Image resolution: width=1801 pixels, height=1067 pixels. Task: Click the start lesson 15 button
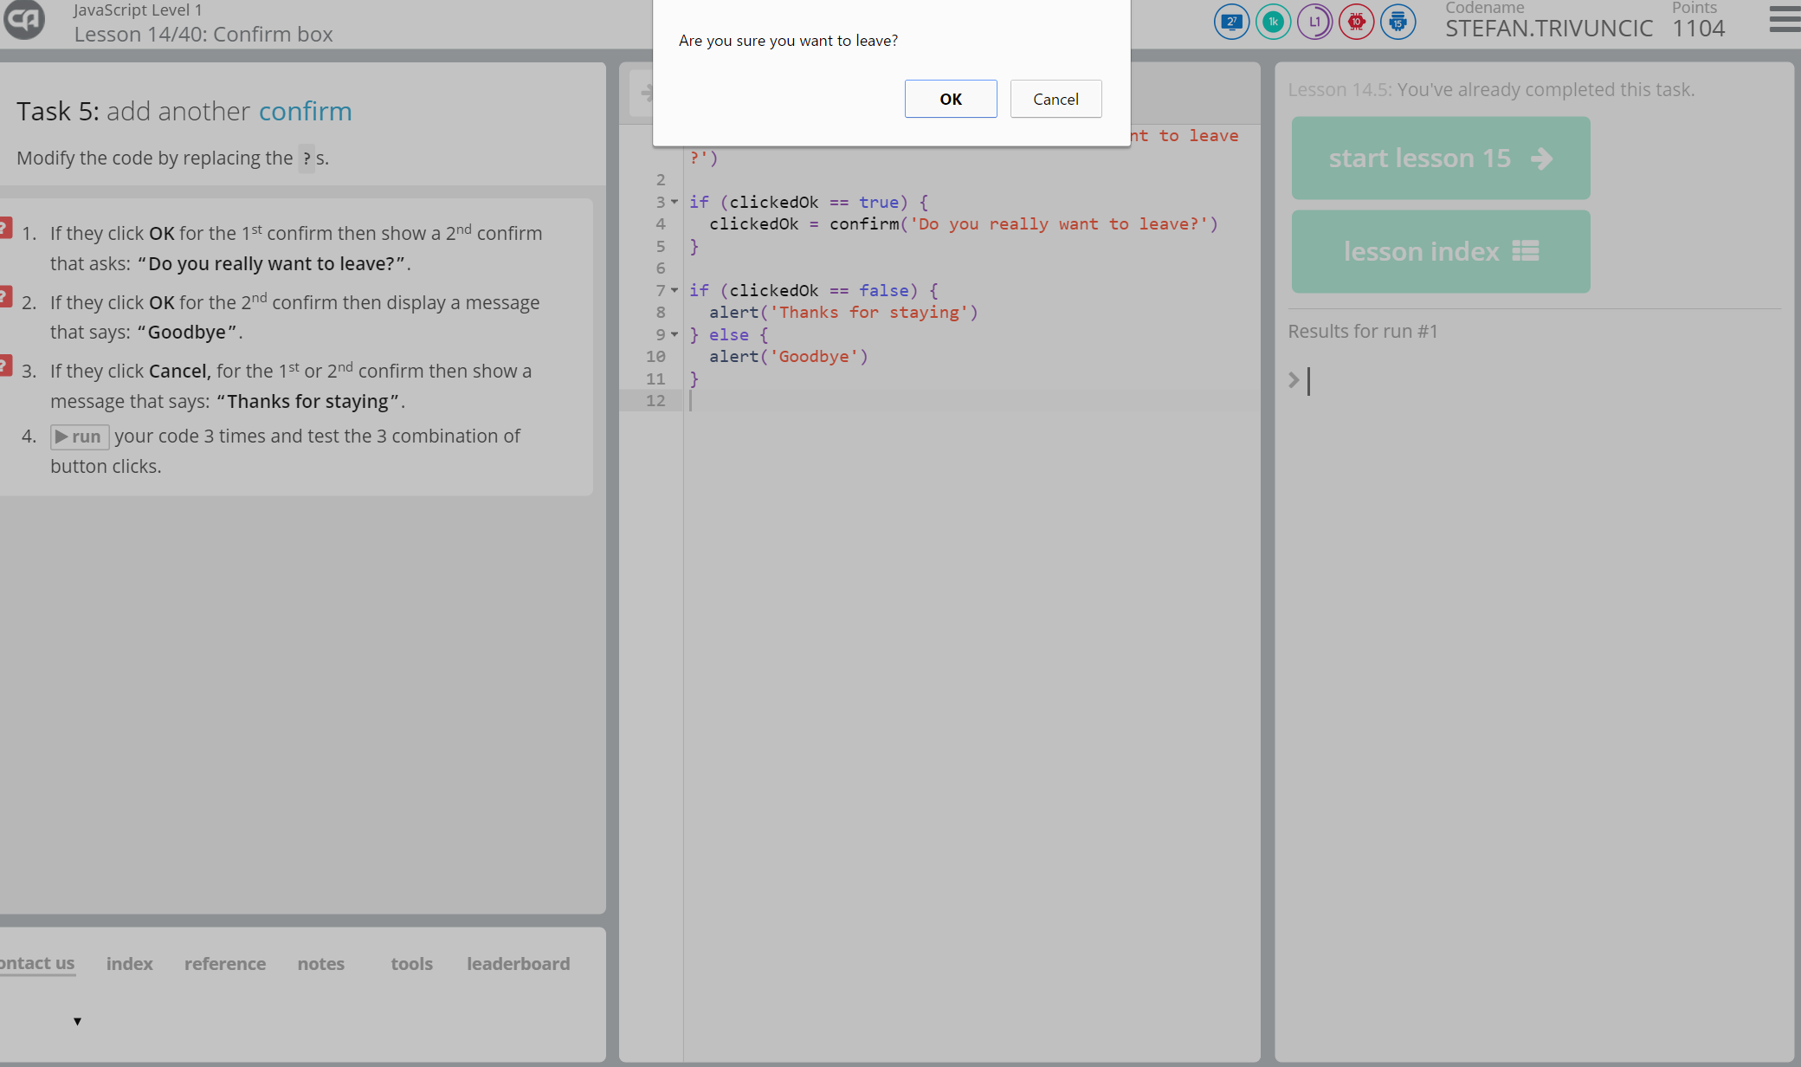point(1441,158)
